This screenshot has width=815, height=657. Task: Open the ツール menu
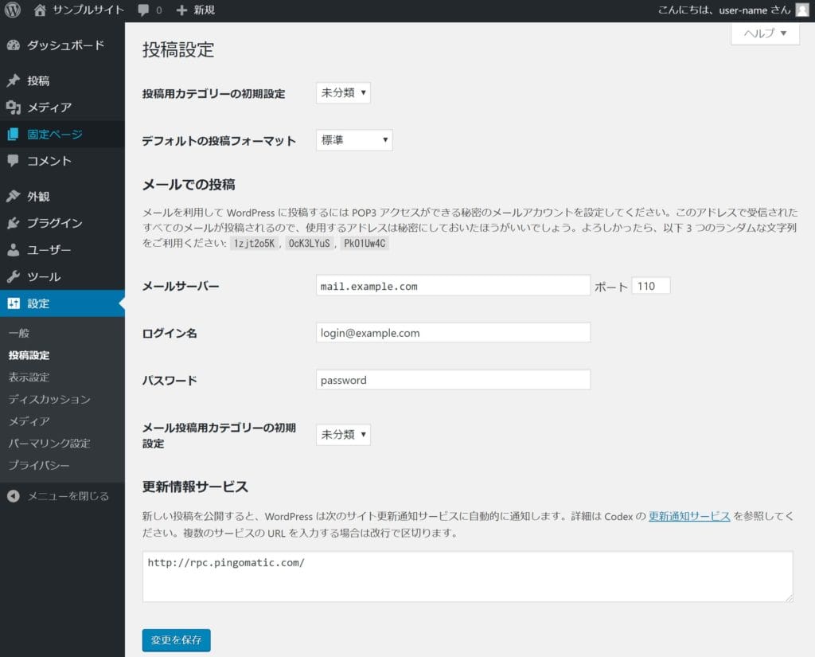click(62, 277)
